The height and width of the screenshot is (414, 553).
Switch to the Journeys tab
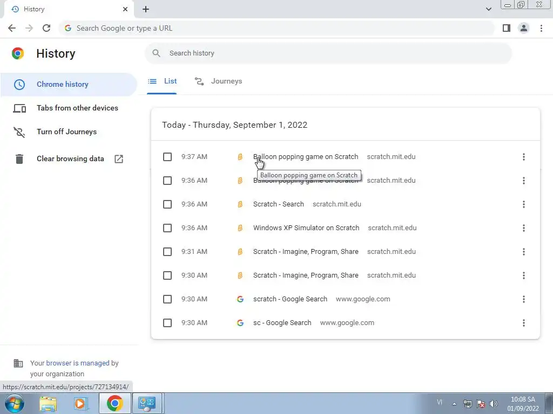[219, 81]
